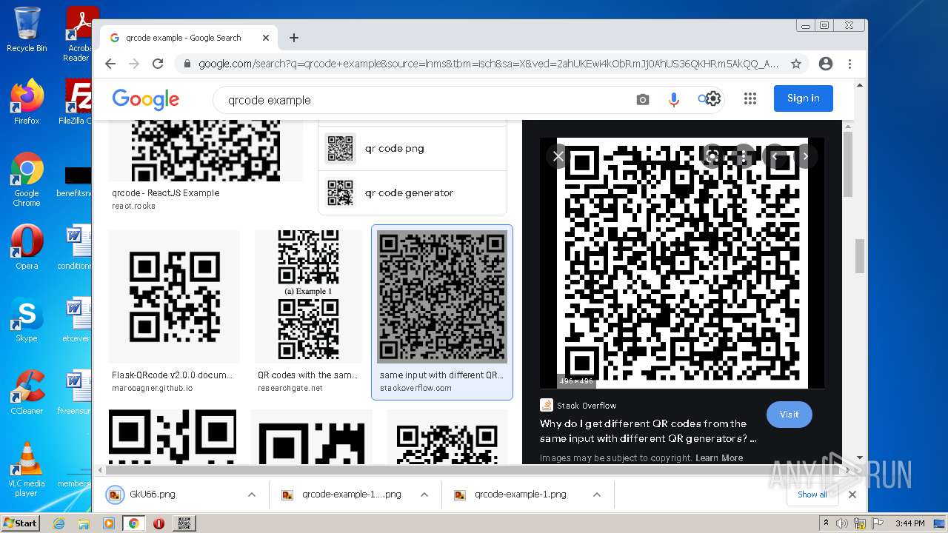
Task: Close the downloads bar
Action: (852, 495)
